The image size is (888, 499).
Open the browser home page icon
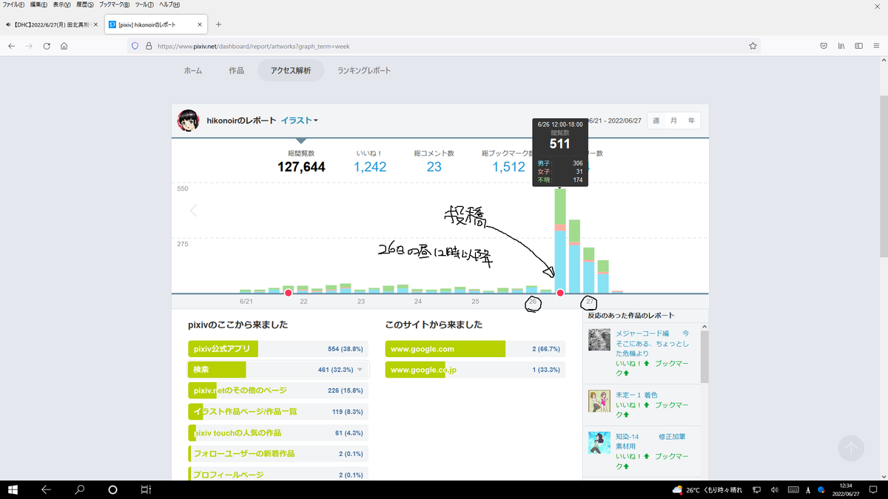tap(64, 46)
